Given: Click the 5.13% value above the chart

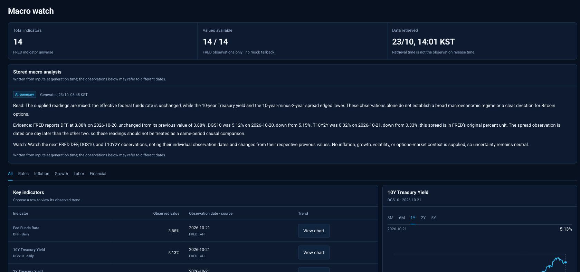Looking at the screenshot, I should coord(566,229).
